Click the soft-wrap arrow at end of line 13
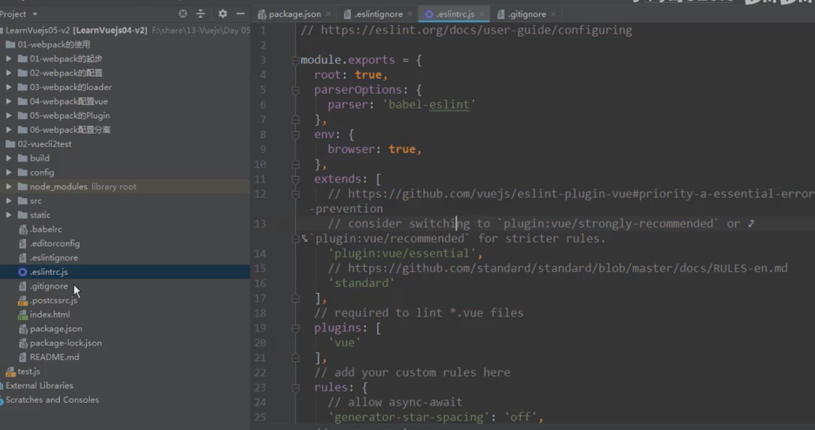 tap(751, 224)
